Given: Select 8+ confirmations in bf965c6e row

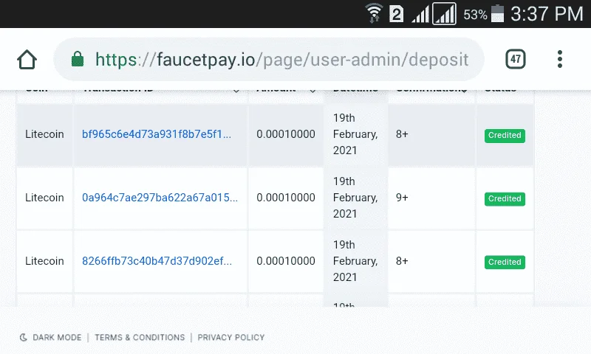Looking at the screenshot, I should tap(402, 134).
